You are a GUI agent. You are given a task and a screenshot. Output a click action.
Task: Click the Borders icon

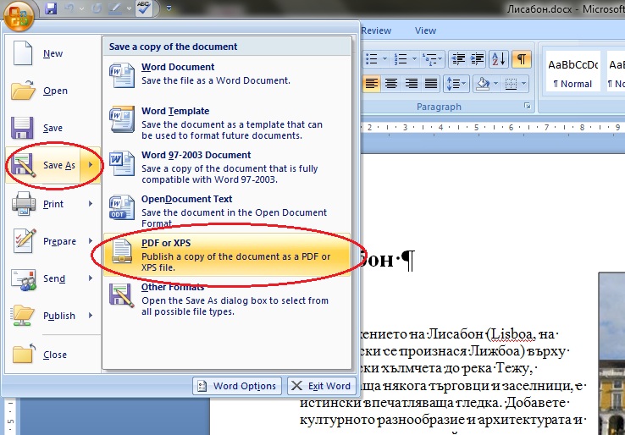pyautogui.click(x=511, y=84)
